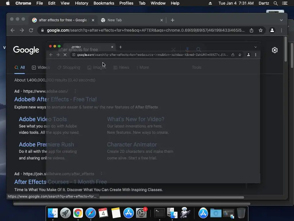The width and height of the screenshot is (294, 221).
Task: Open the Adobe Video Tools link
Action: coord(43,119)
